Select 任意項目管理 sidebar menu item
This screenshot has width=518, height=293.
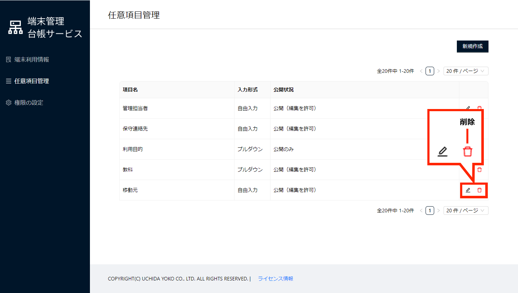click(x=32, y=81)
